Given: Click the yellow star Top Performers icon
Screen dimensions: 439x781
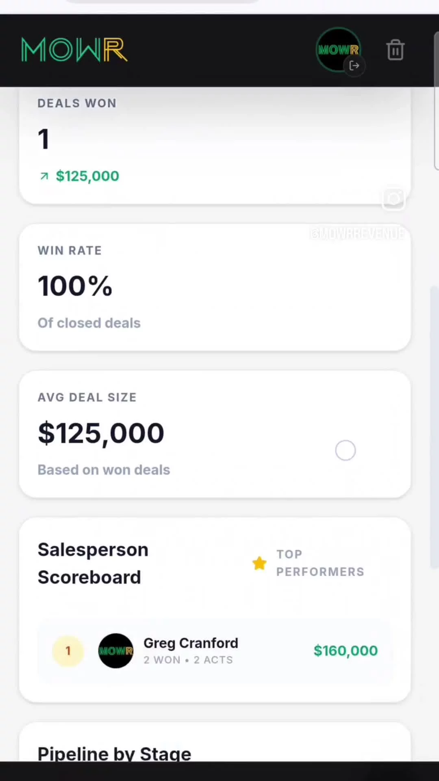Looking at the screenshot, I should click(x=259, y=563).
